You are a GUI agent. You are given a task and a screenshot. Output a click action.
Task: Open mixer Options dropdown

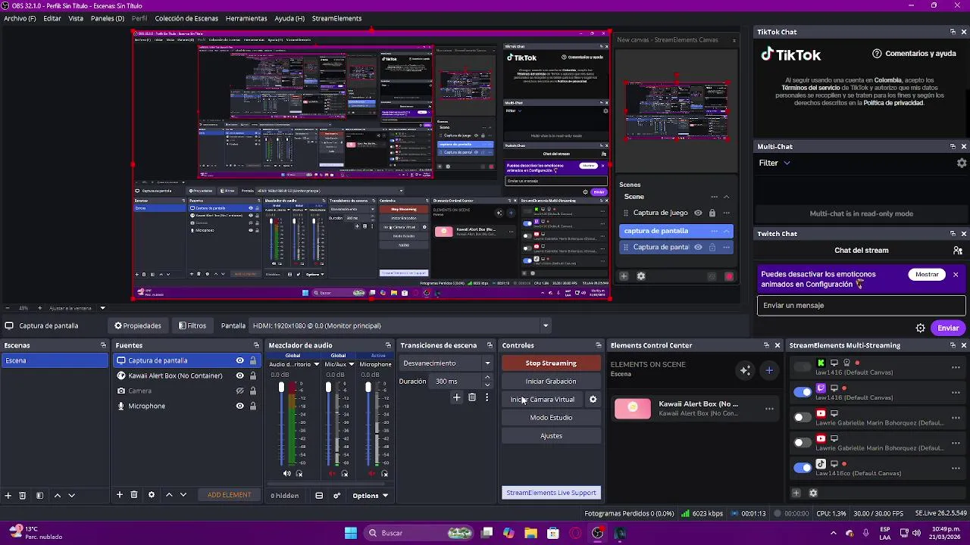(x=370, y=496)
